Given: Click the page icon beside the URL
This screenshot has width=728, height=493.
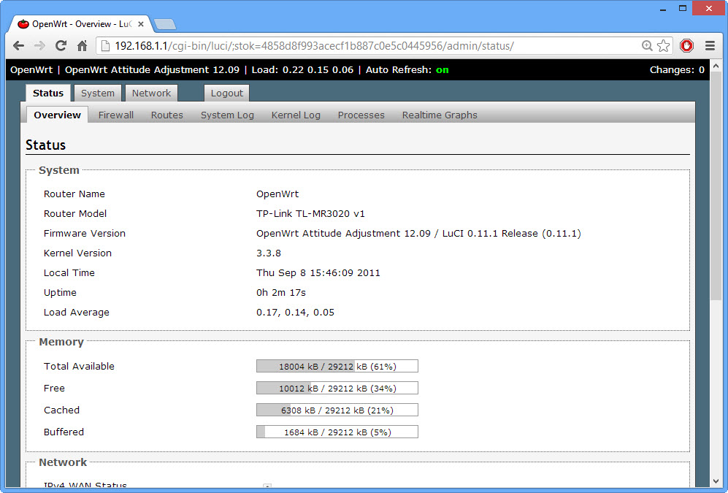Looking at the screenshot, I should click(105, 45).
